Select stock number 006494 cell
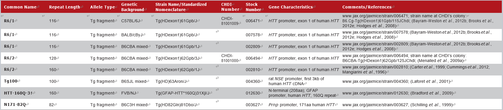 point(253,58)
